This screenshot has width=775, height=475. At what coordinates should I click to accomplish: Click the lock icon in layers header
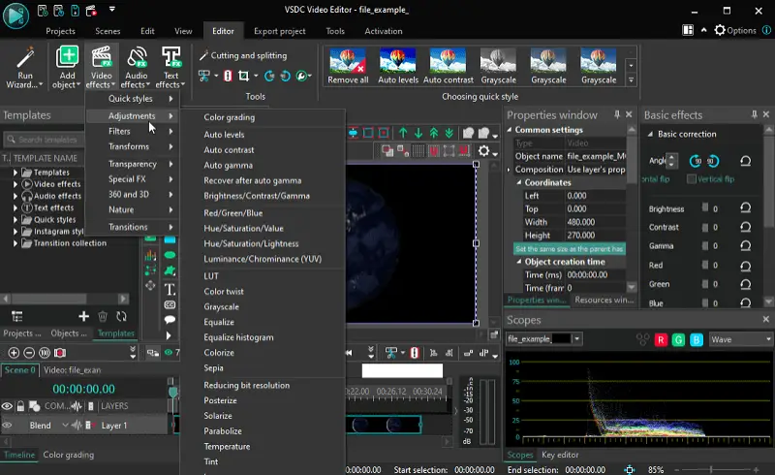tap(20, 406)
